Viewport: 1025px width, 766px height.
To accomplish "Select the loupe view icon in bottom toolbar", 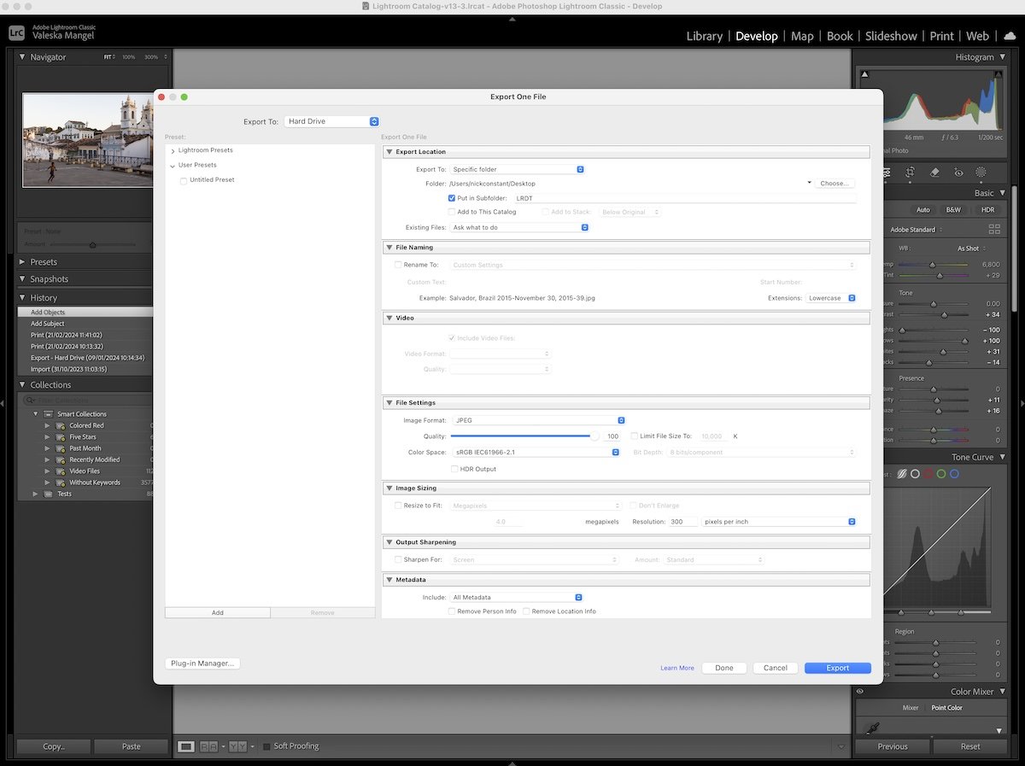I will [x=186, y=746].
